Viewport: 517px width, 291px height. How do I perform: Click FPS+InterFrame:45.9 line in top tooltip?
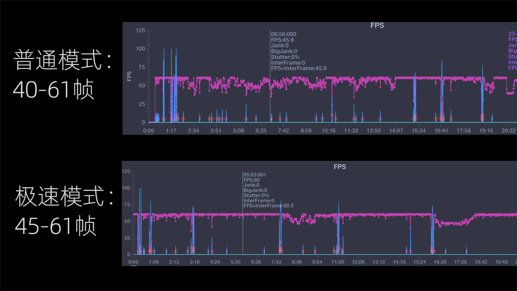(298, 68)
